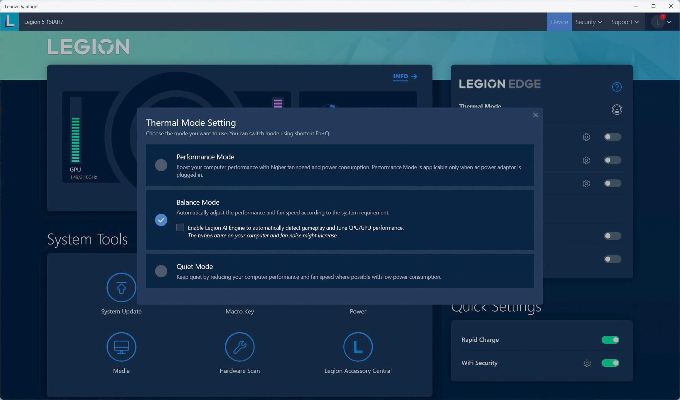Expand the Security menu

(x=589, y=22)
